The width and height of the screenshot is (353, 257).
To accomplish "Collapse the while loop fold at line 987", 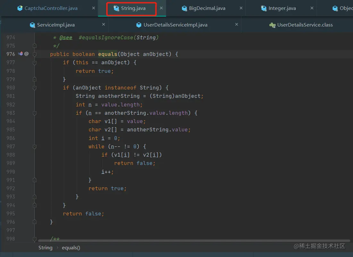I will point(35,147).
